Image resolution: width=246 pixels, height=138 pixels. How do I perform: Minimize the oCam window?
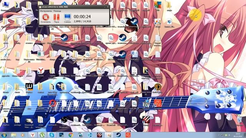click(105, 7)
